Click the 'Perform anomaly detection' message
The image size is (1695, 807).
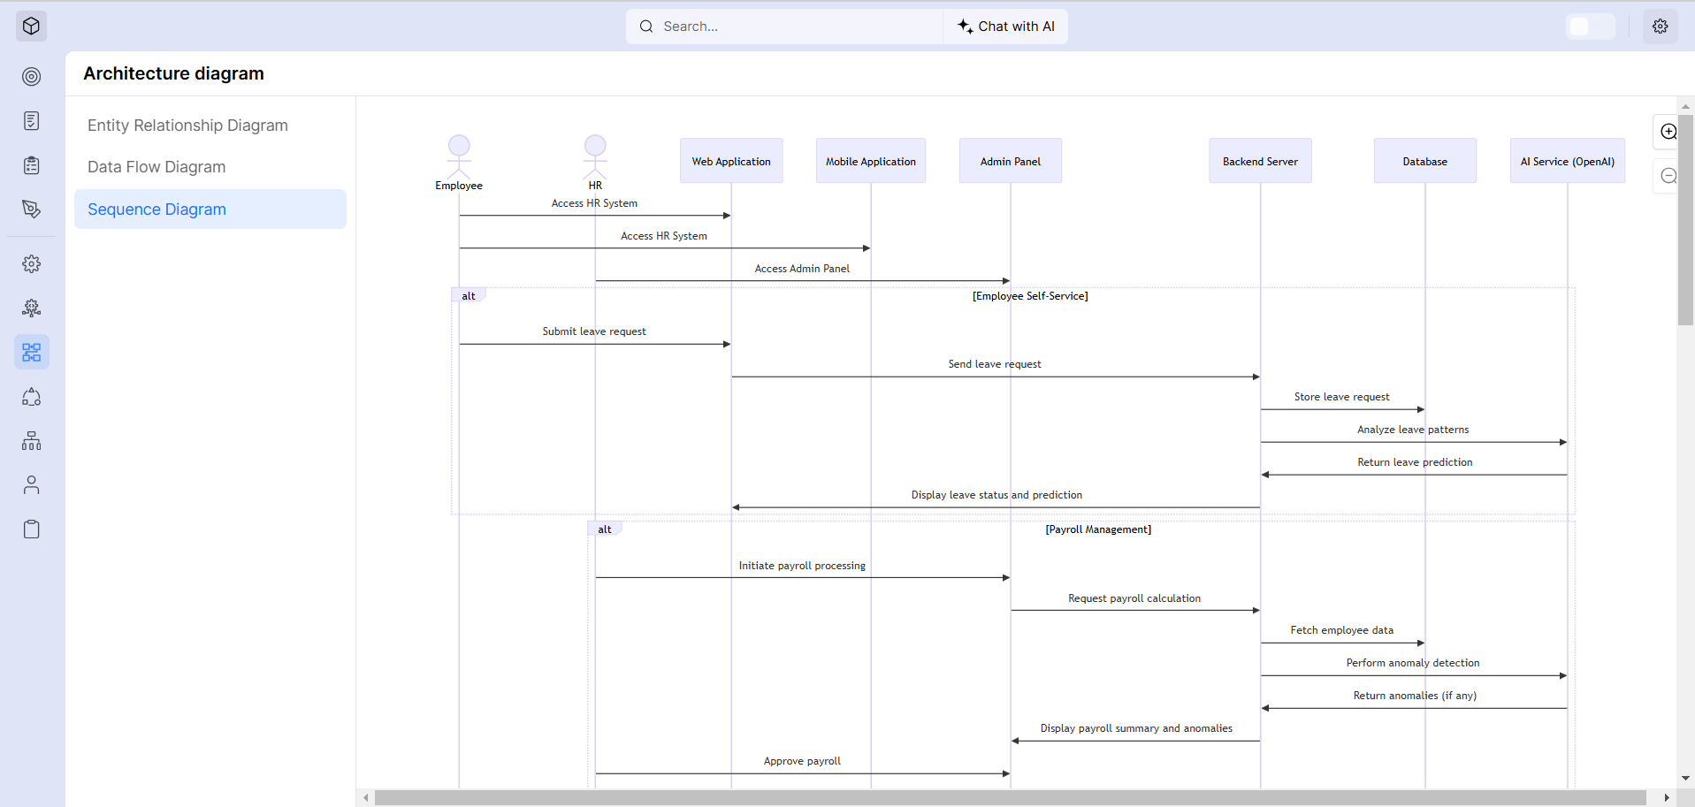pos(1413,663)
